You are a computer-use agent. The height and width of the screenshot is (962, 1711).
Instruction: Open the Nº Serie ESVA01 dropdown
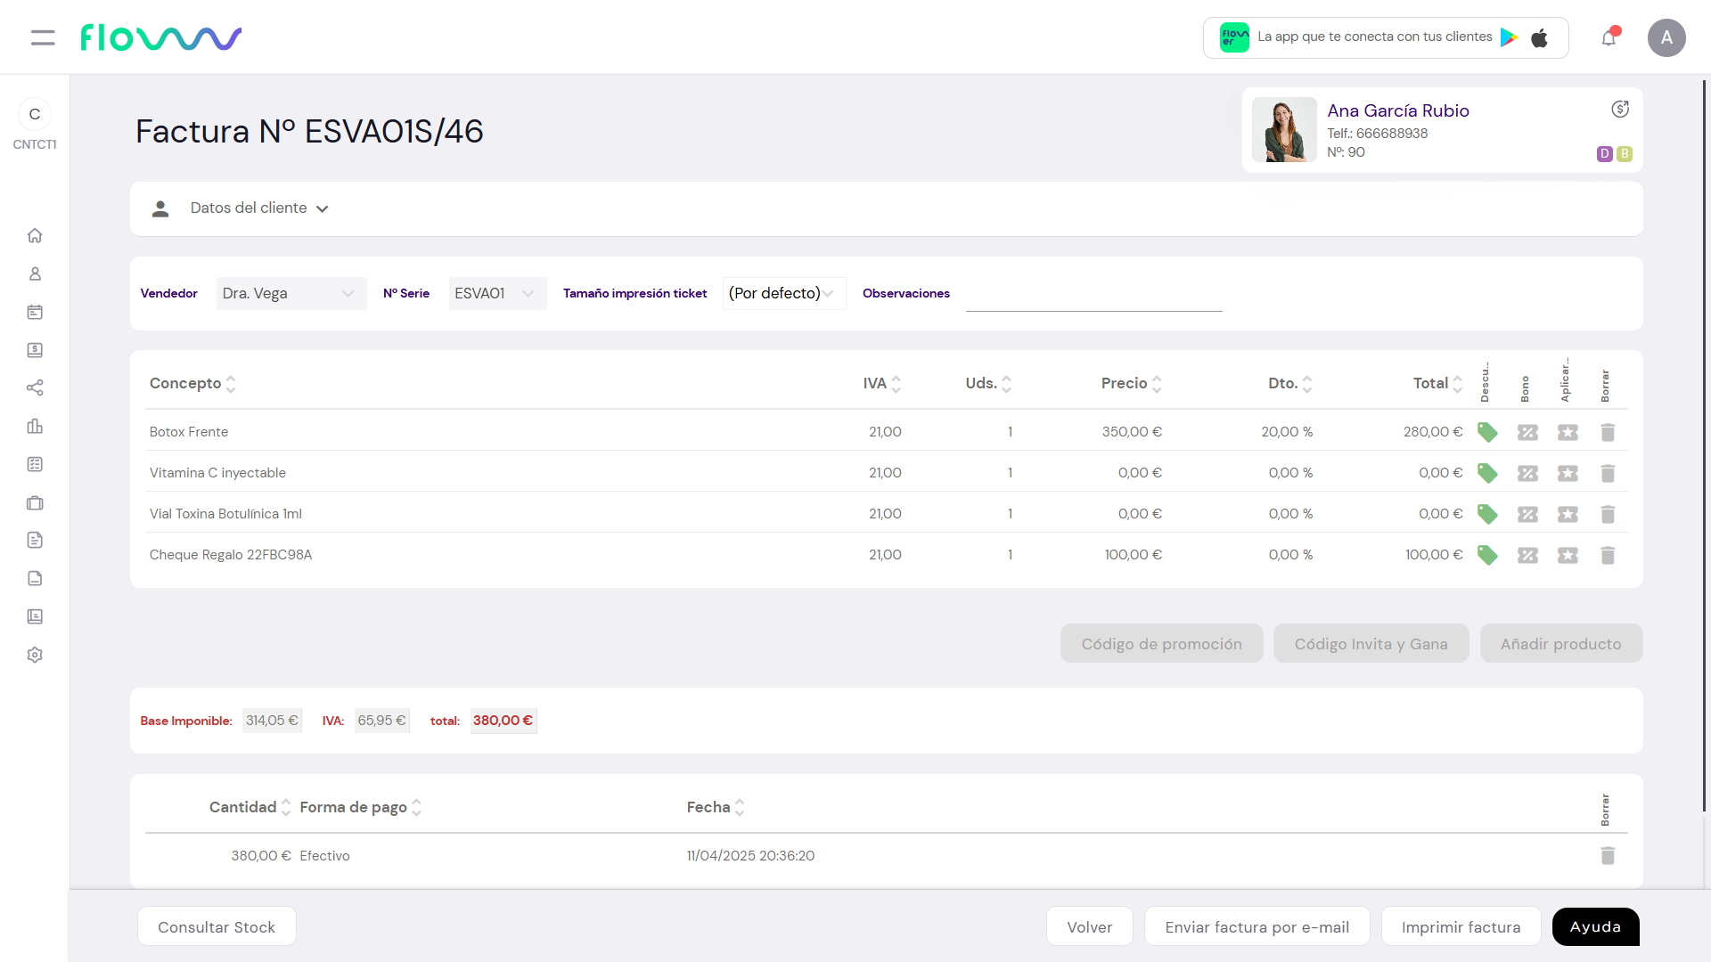tap(496, 293)
